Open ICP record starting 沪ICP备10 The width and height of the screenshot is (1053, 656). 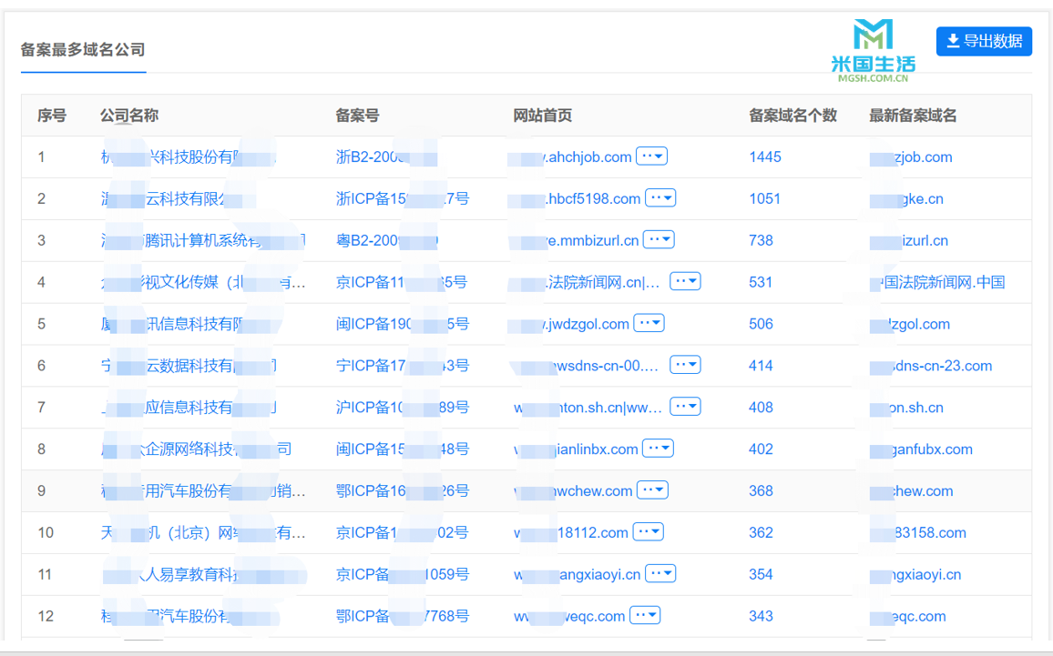coord(403,407)
